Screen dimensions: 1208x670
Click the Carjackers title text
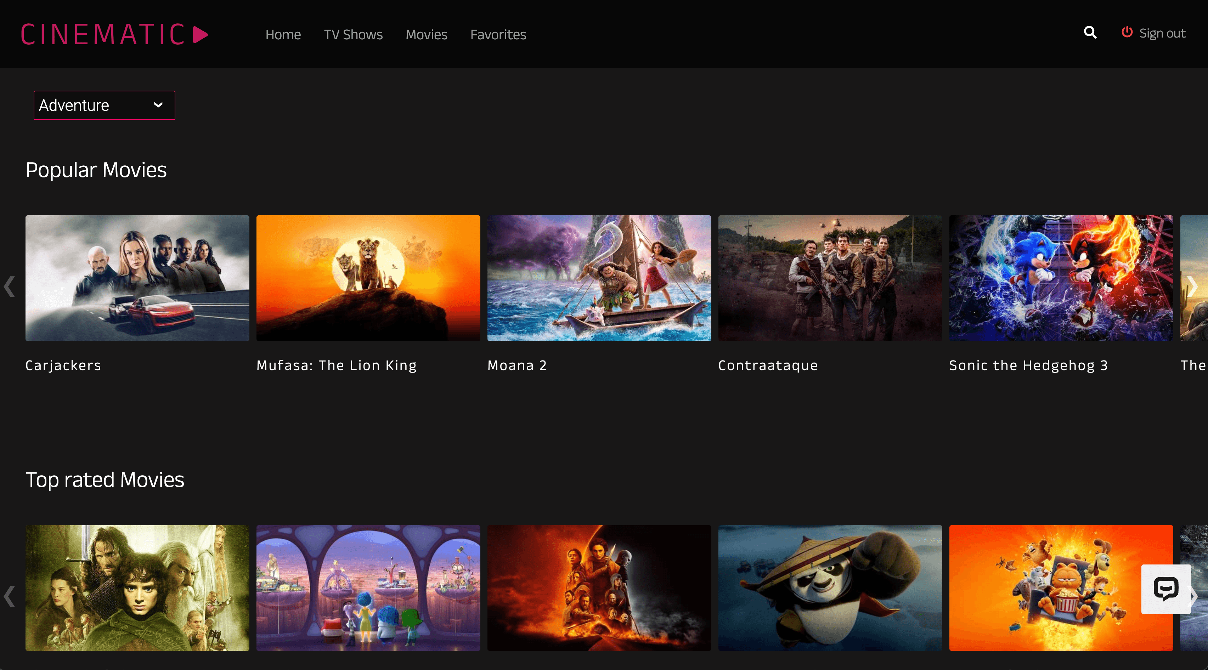(63, 365)
